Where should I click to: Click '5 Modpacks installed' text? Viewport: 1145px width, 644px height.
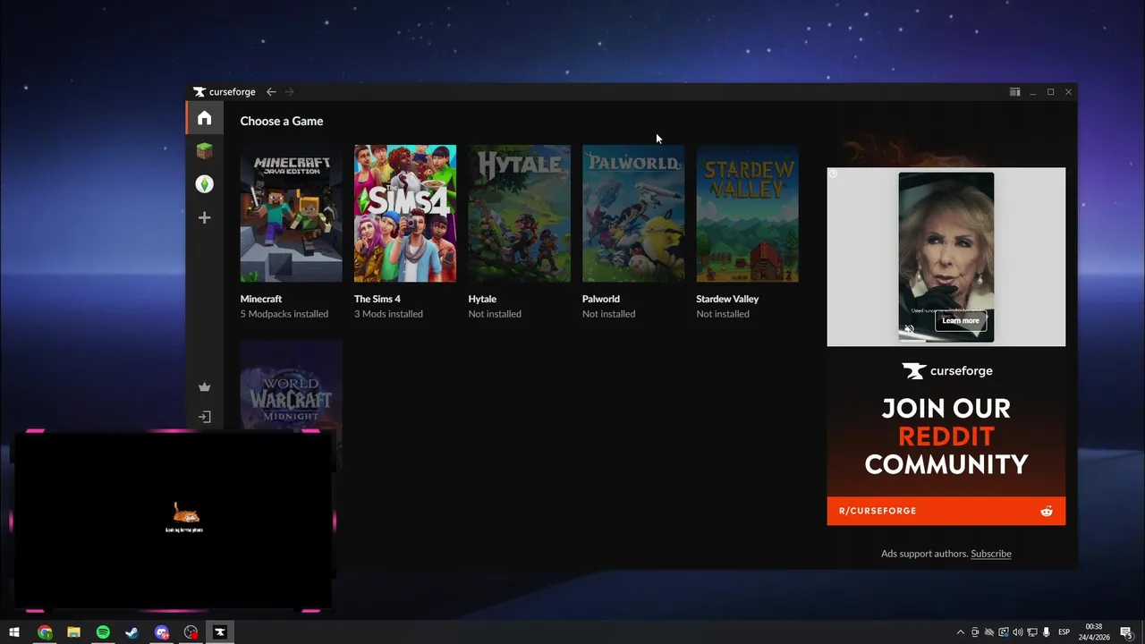click(284, 314)
